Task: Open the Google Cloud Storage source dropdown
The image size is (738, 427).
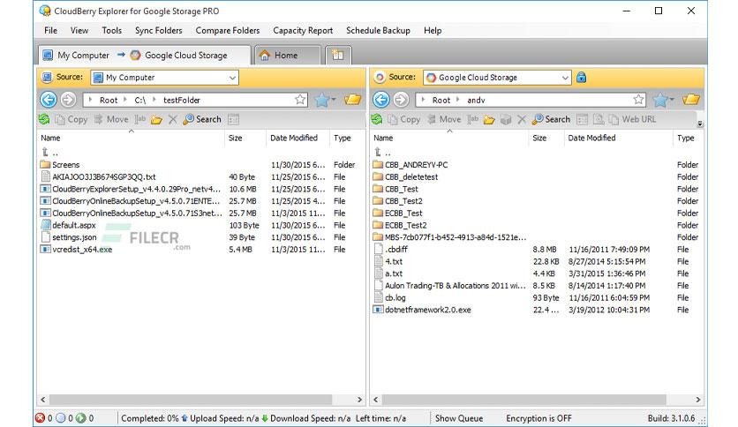Action: coord(498,78)
